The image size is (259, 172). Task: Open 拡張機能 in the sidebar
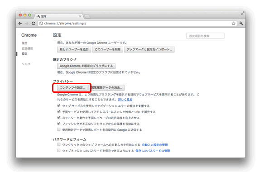pyautogui.click(x=27, y=48)
